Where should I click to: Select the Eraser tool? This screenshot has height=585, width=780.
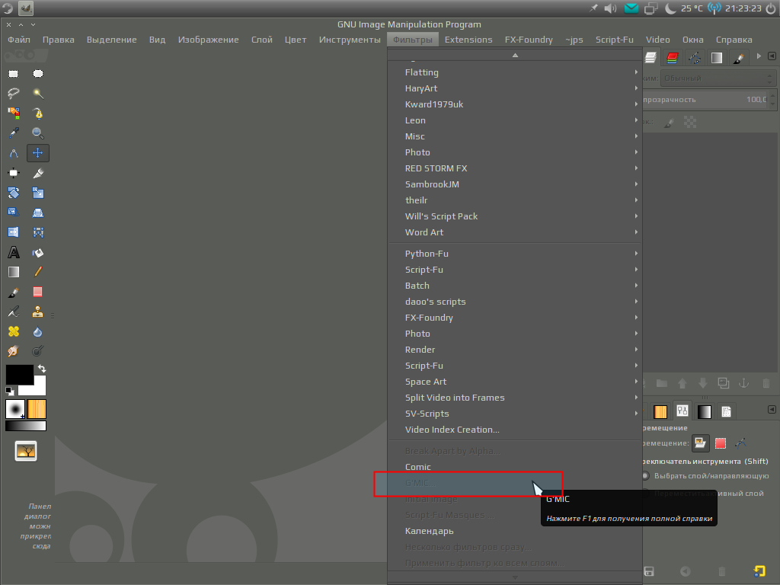pos(38,292)
